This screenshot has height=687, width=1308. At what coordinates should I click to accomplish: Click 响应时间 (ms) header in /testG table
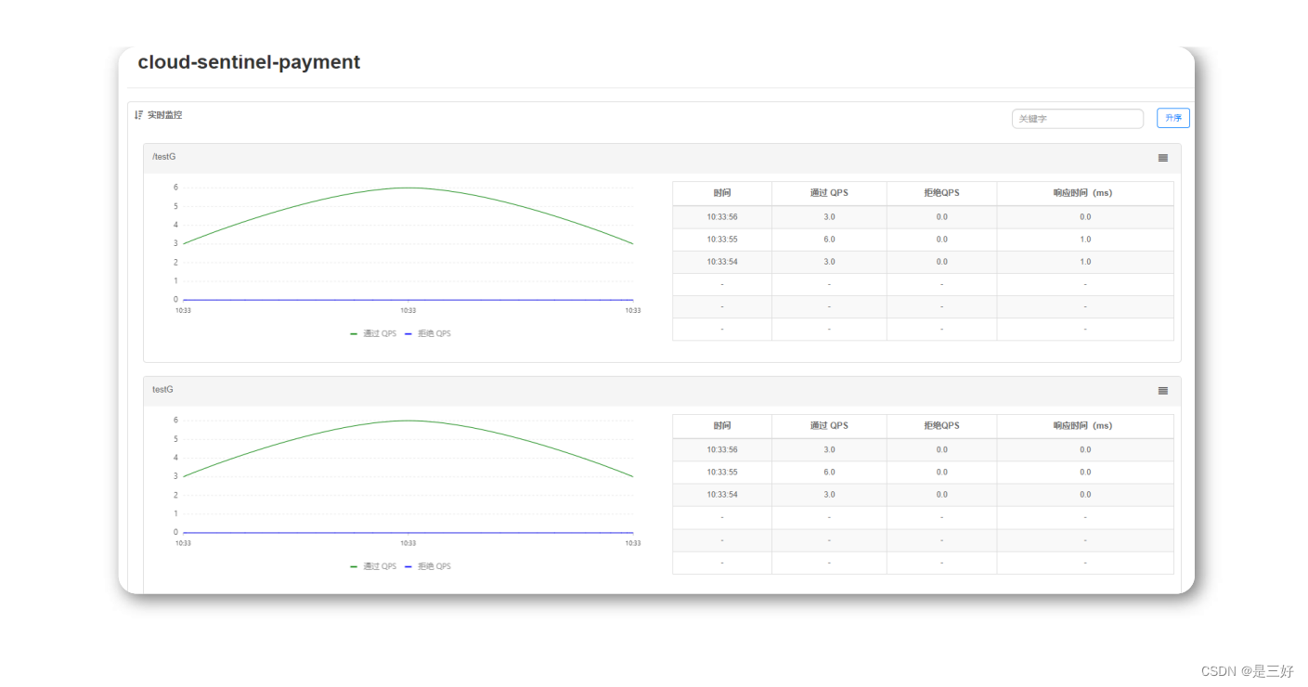pyautogui.click(x=1084, y=193)
